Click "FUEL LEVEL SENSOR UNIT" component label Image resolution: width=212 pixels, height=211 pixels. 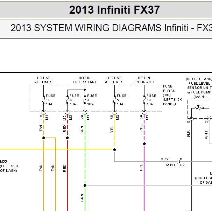pyautogui.click(x=199, y=86)
